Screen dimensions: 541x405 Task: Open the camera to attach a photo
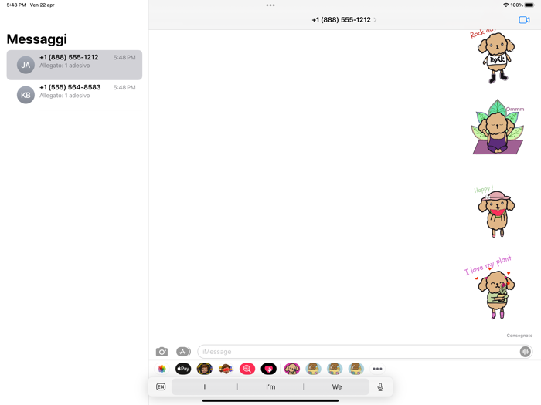click(162, 352)
